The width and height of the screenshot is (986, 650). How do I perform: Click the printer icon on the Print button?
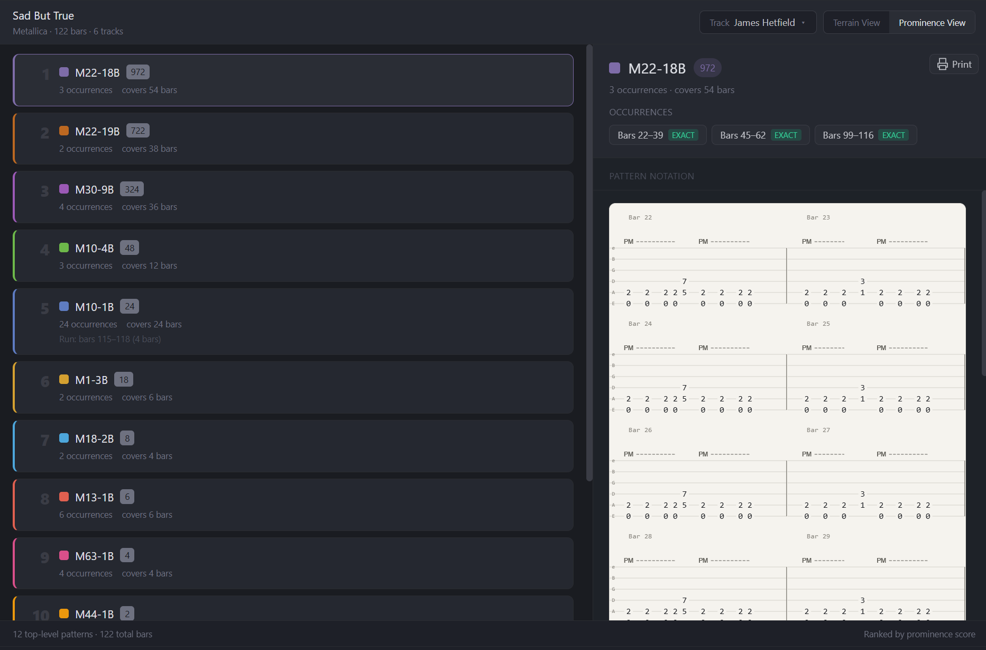(x=943, y=64)
